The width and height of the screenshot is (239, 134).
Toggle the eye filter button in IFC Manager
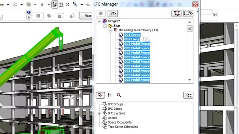[112, 13]
